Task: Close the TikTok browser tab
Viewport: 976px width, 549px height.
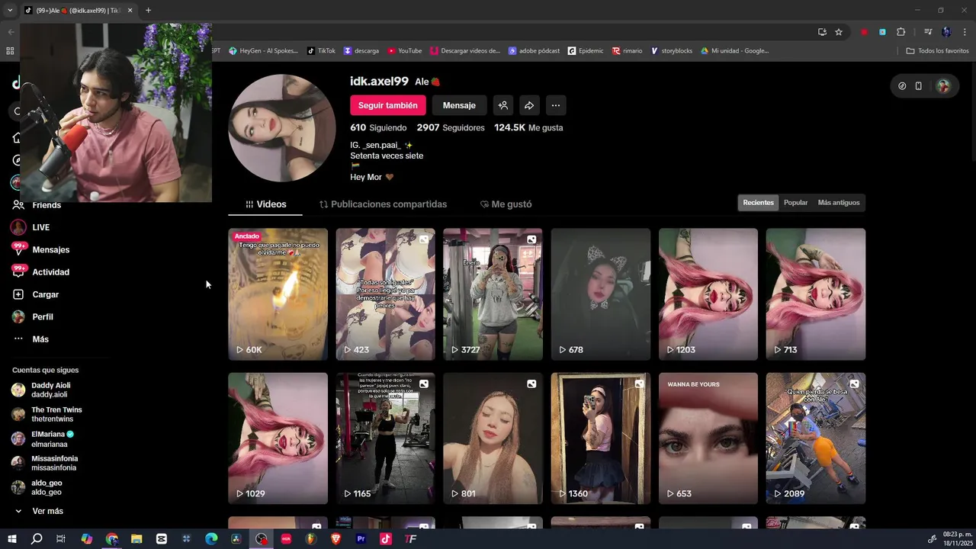Action: 130,10
